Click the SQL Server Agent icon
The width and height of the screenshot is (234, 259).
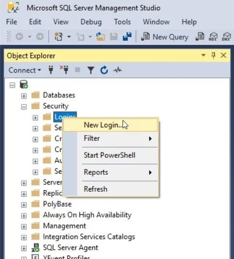(x=35, y=247)
